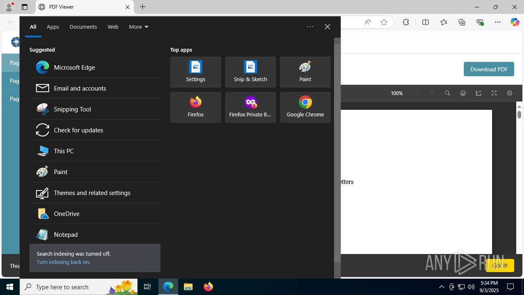Click search panel vertical scrollbar
Viewport: 524px width, 295px height.
(337, 154)
